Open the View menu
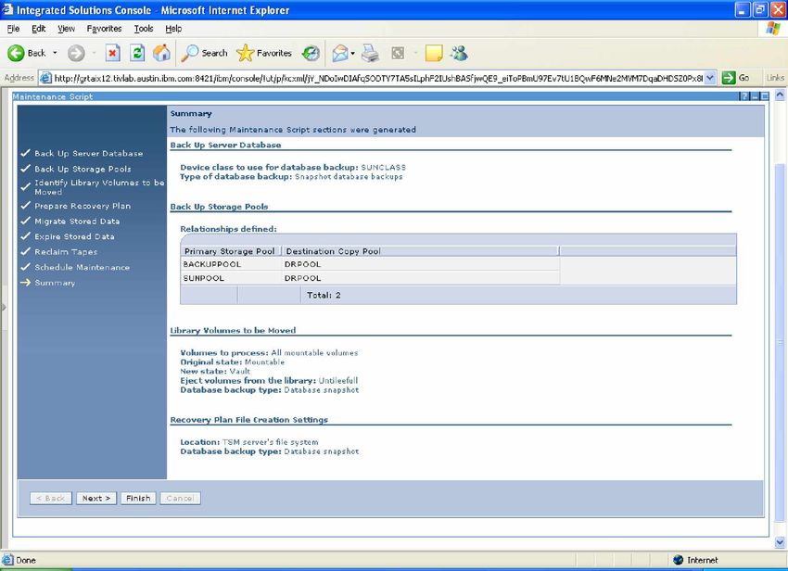788x571 pixels. [x=67, y=29]
